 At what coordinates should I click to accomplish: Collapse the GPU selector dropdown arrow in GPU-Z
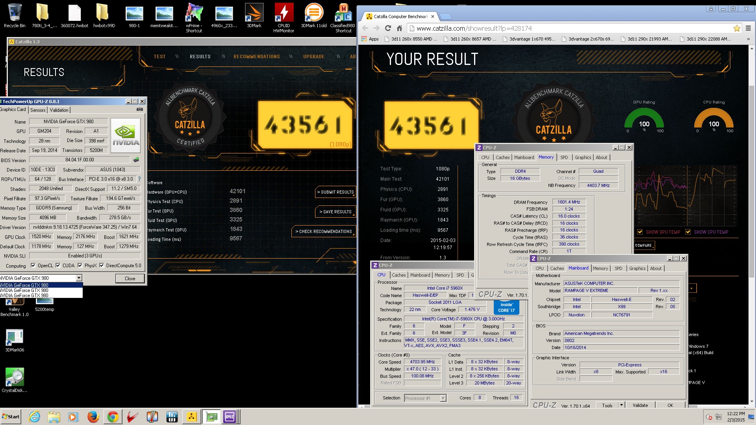pos(79,278)
